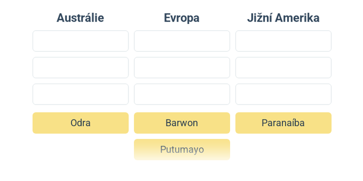Select the Odra river card
This screenshot has height=181, width=363.
click(x=81, y=123)
